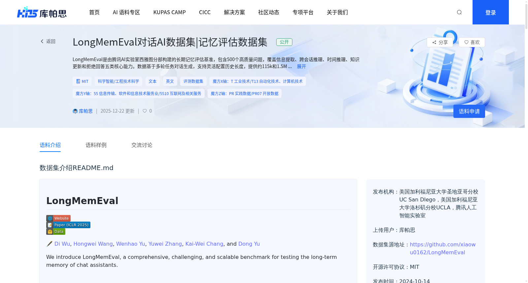Image resolution: width=528 pixels, height=283 pixels.
Task: Click the 喜欢 like button
Action: pos(472,42)
